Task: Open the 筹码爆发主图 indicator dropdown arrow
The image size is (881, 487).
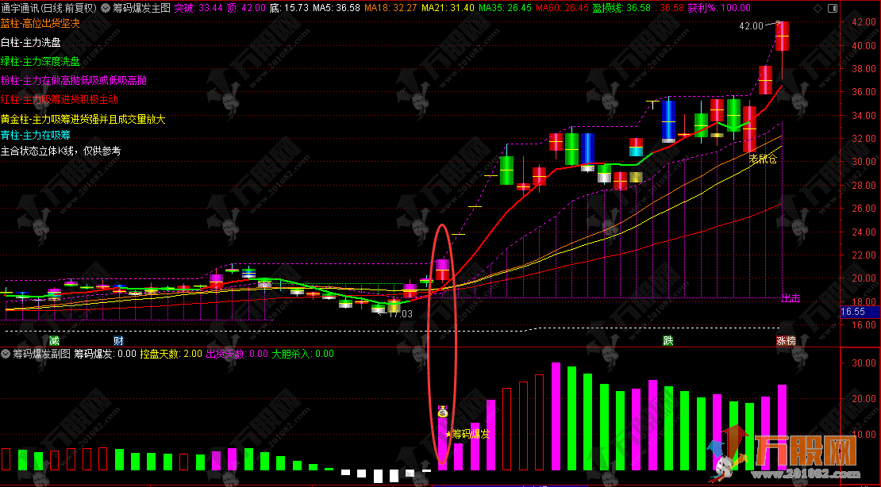Action: point(106,8)
